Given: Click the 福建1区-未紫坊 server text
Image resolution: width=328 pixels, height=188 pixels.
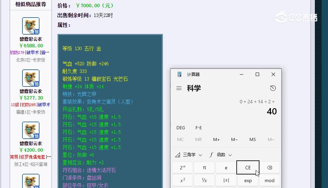Looking at the screenshot, I should point(30,112).
